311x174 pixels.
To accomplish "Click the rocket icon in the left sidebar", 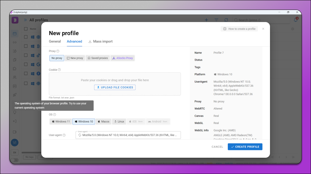I will click(x=15, y=95).
